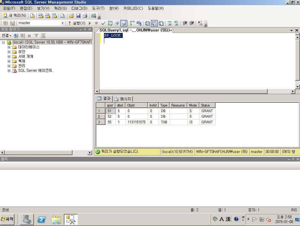Toggle auto-hide pin on Object Explorer

point(85,29)
